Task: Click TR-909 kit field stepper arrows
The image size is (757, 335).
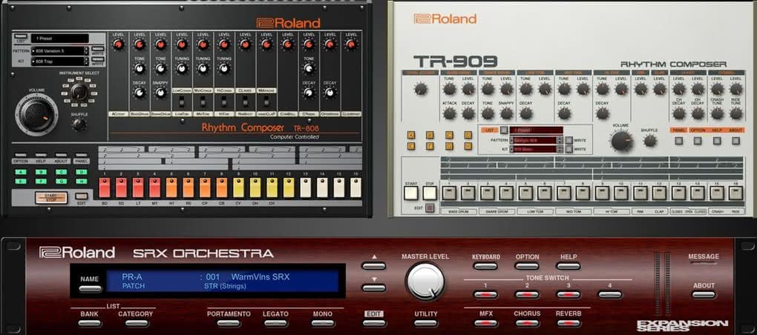Action: click(560, 150)
